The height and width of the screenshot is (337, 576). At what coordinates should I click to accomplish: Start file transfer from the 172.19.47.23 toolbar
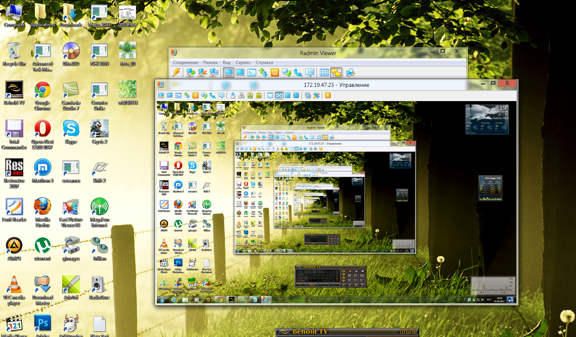pyautogui.click(x=187, y=95)
